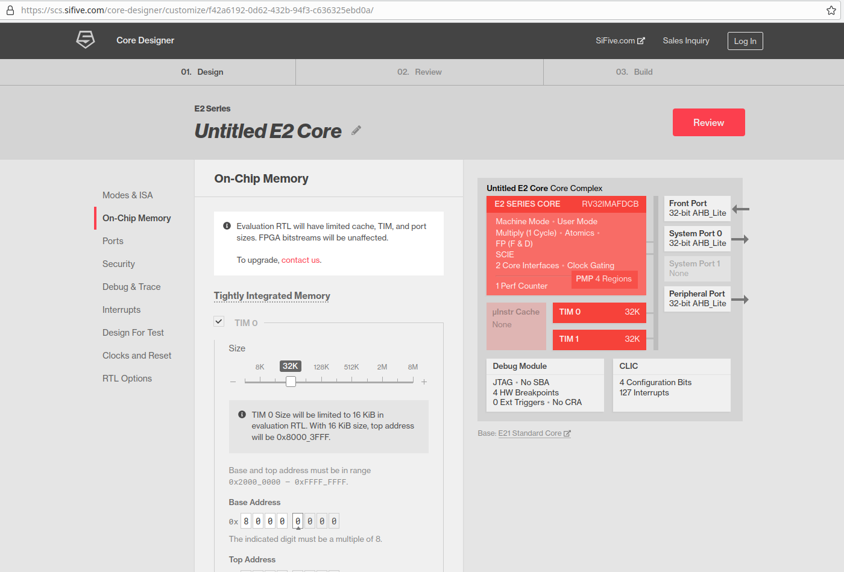Toggle the TIM 0 checkbox

click(x=219, y=321)
